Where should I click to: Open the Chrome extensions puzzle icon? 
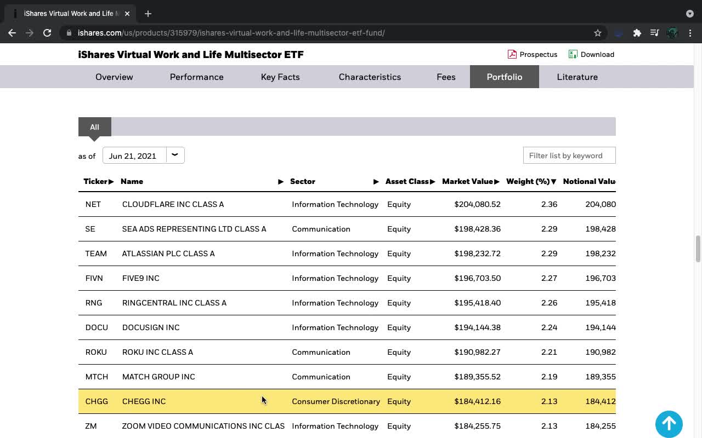pos(637,33)
